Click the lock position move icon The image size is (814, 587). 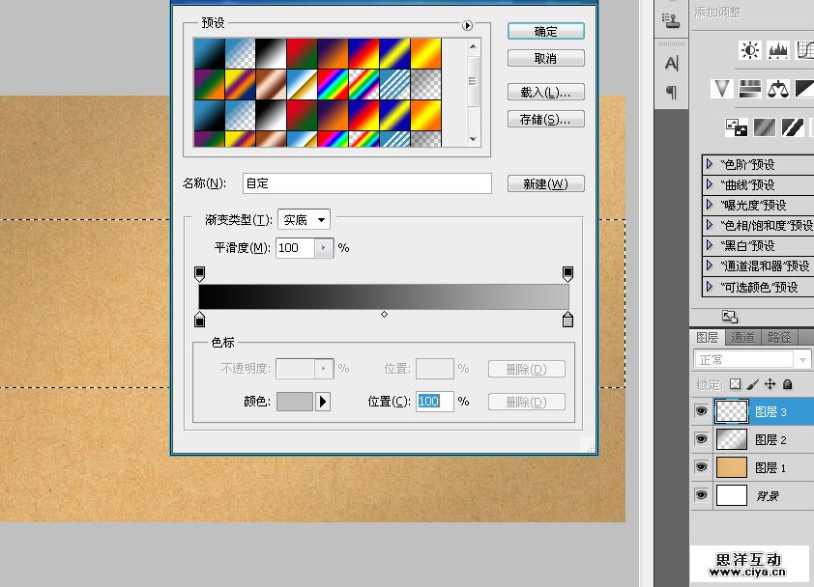(770, 384)
